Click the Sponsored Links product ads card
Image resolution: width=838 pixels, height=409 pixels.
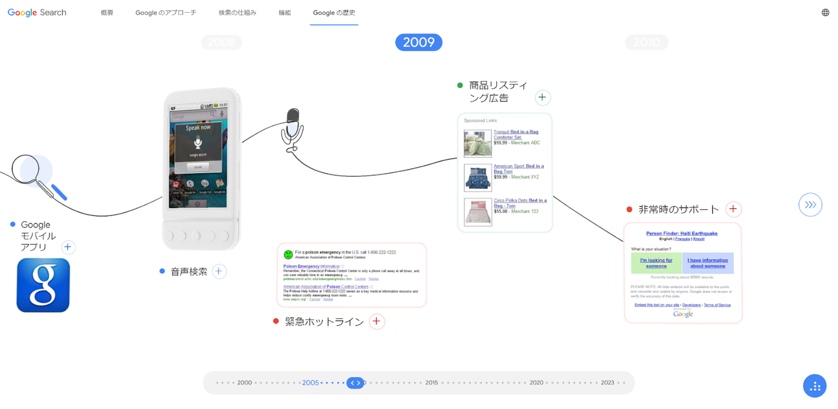pyautogui.click(x=505, y=173)
